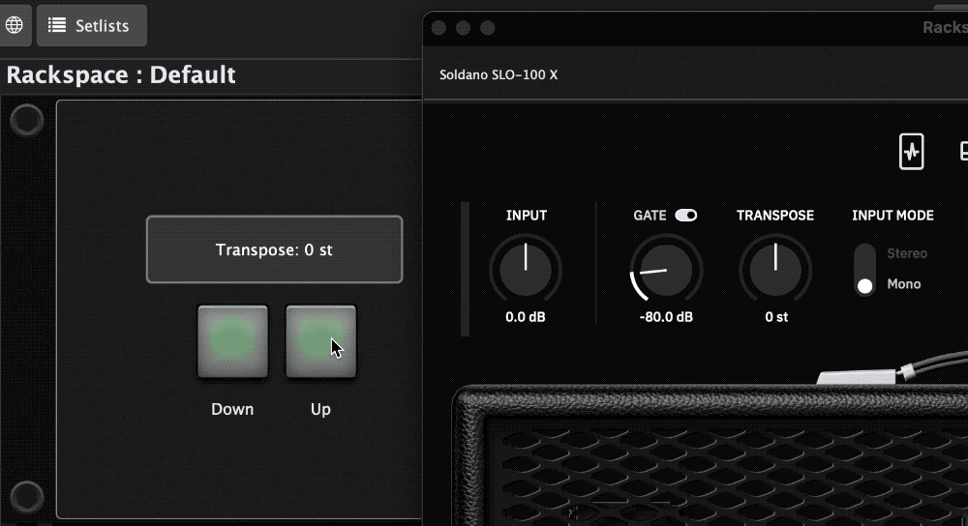Open the Soldano SLO-100 X preset selector
The image size is (968, 526).
click(499, 74)
